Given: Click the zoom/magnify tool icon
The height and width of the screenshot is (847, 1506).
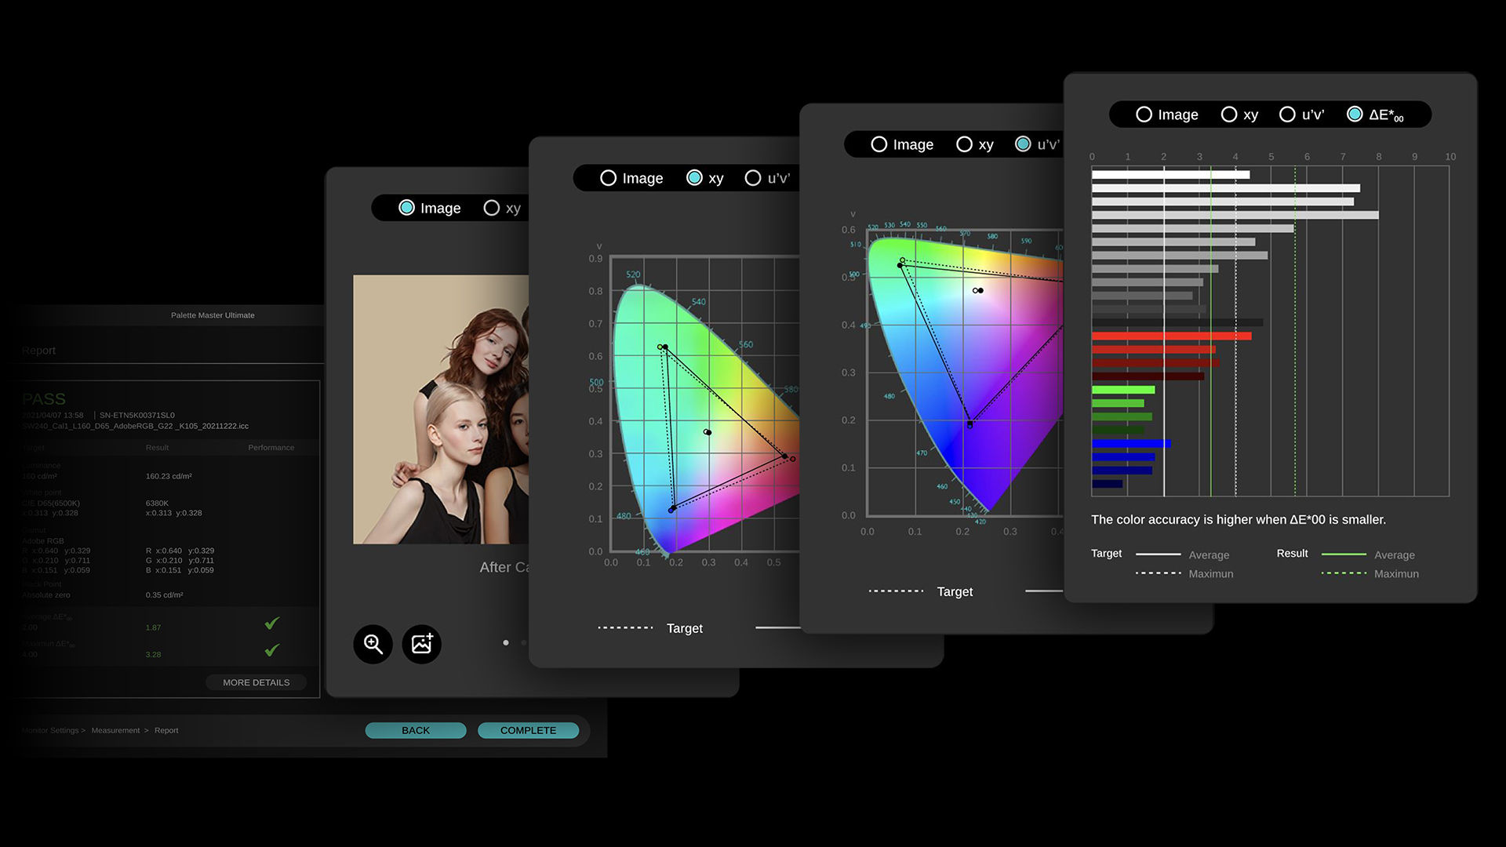Looking at the screenshot, I should point(373,643).
